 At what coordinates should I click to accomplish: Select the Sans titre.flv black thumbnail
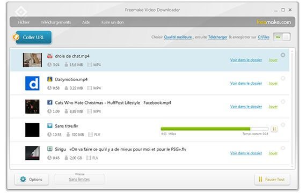[32, 130]
